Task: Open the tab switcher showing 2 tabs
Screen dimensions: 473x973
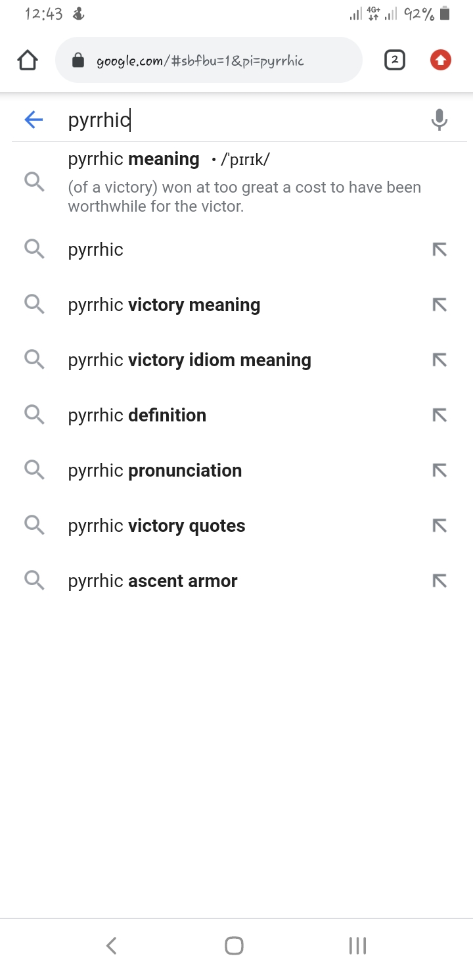Action: click(394, 60)
